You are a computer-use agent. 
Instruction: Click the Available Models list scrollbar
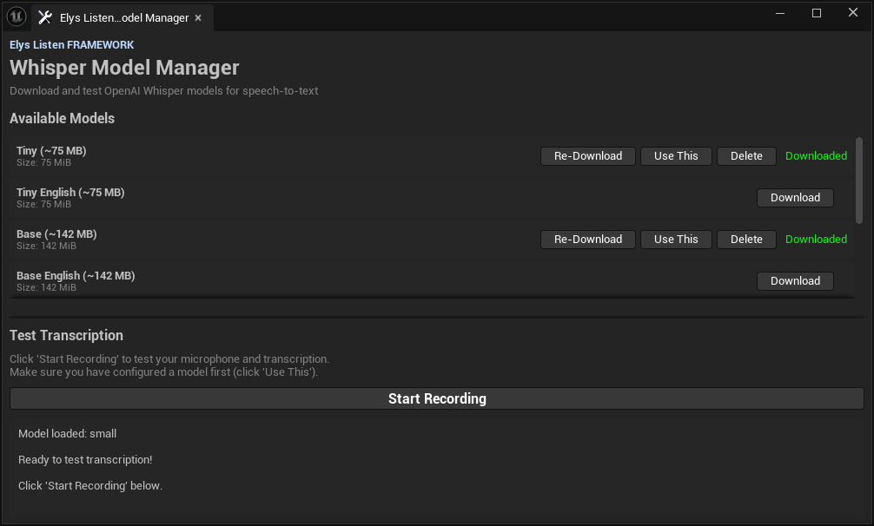(x=859, y=181)
